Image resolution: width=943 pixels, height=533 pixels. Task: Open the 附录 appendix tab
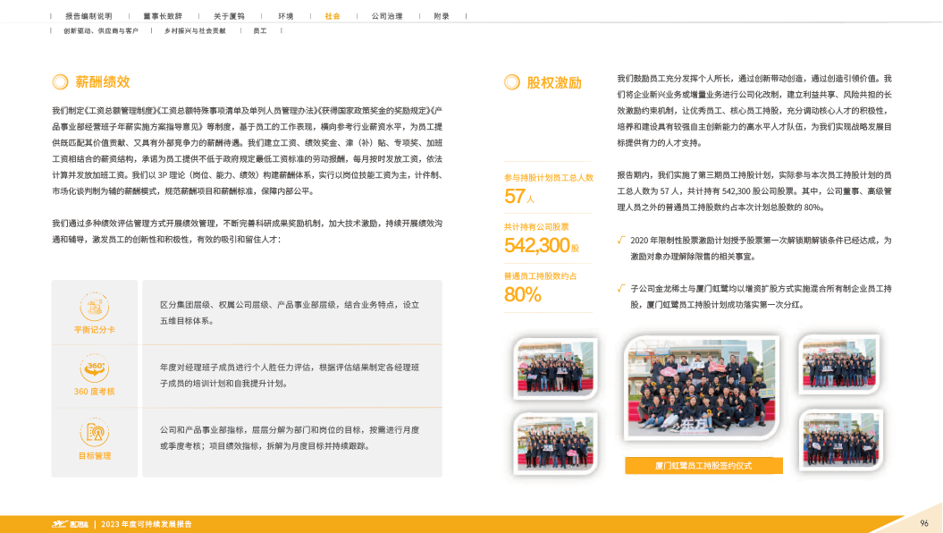442,16
